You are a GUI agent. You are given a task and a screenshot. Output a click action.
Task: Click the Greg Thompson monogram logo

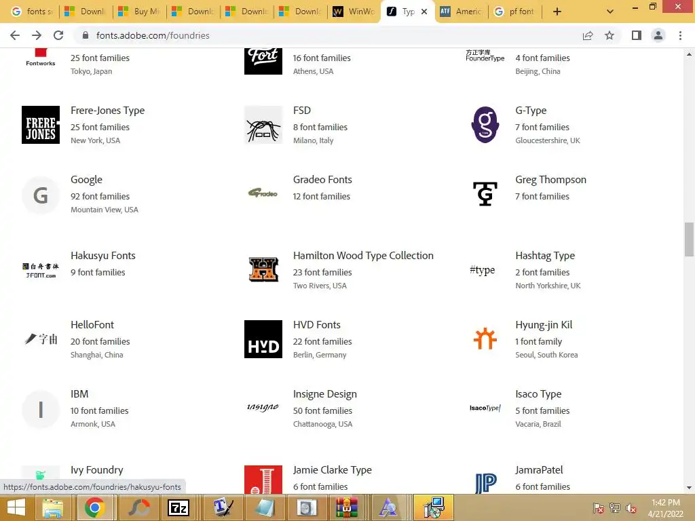(485, 194)
